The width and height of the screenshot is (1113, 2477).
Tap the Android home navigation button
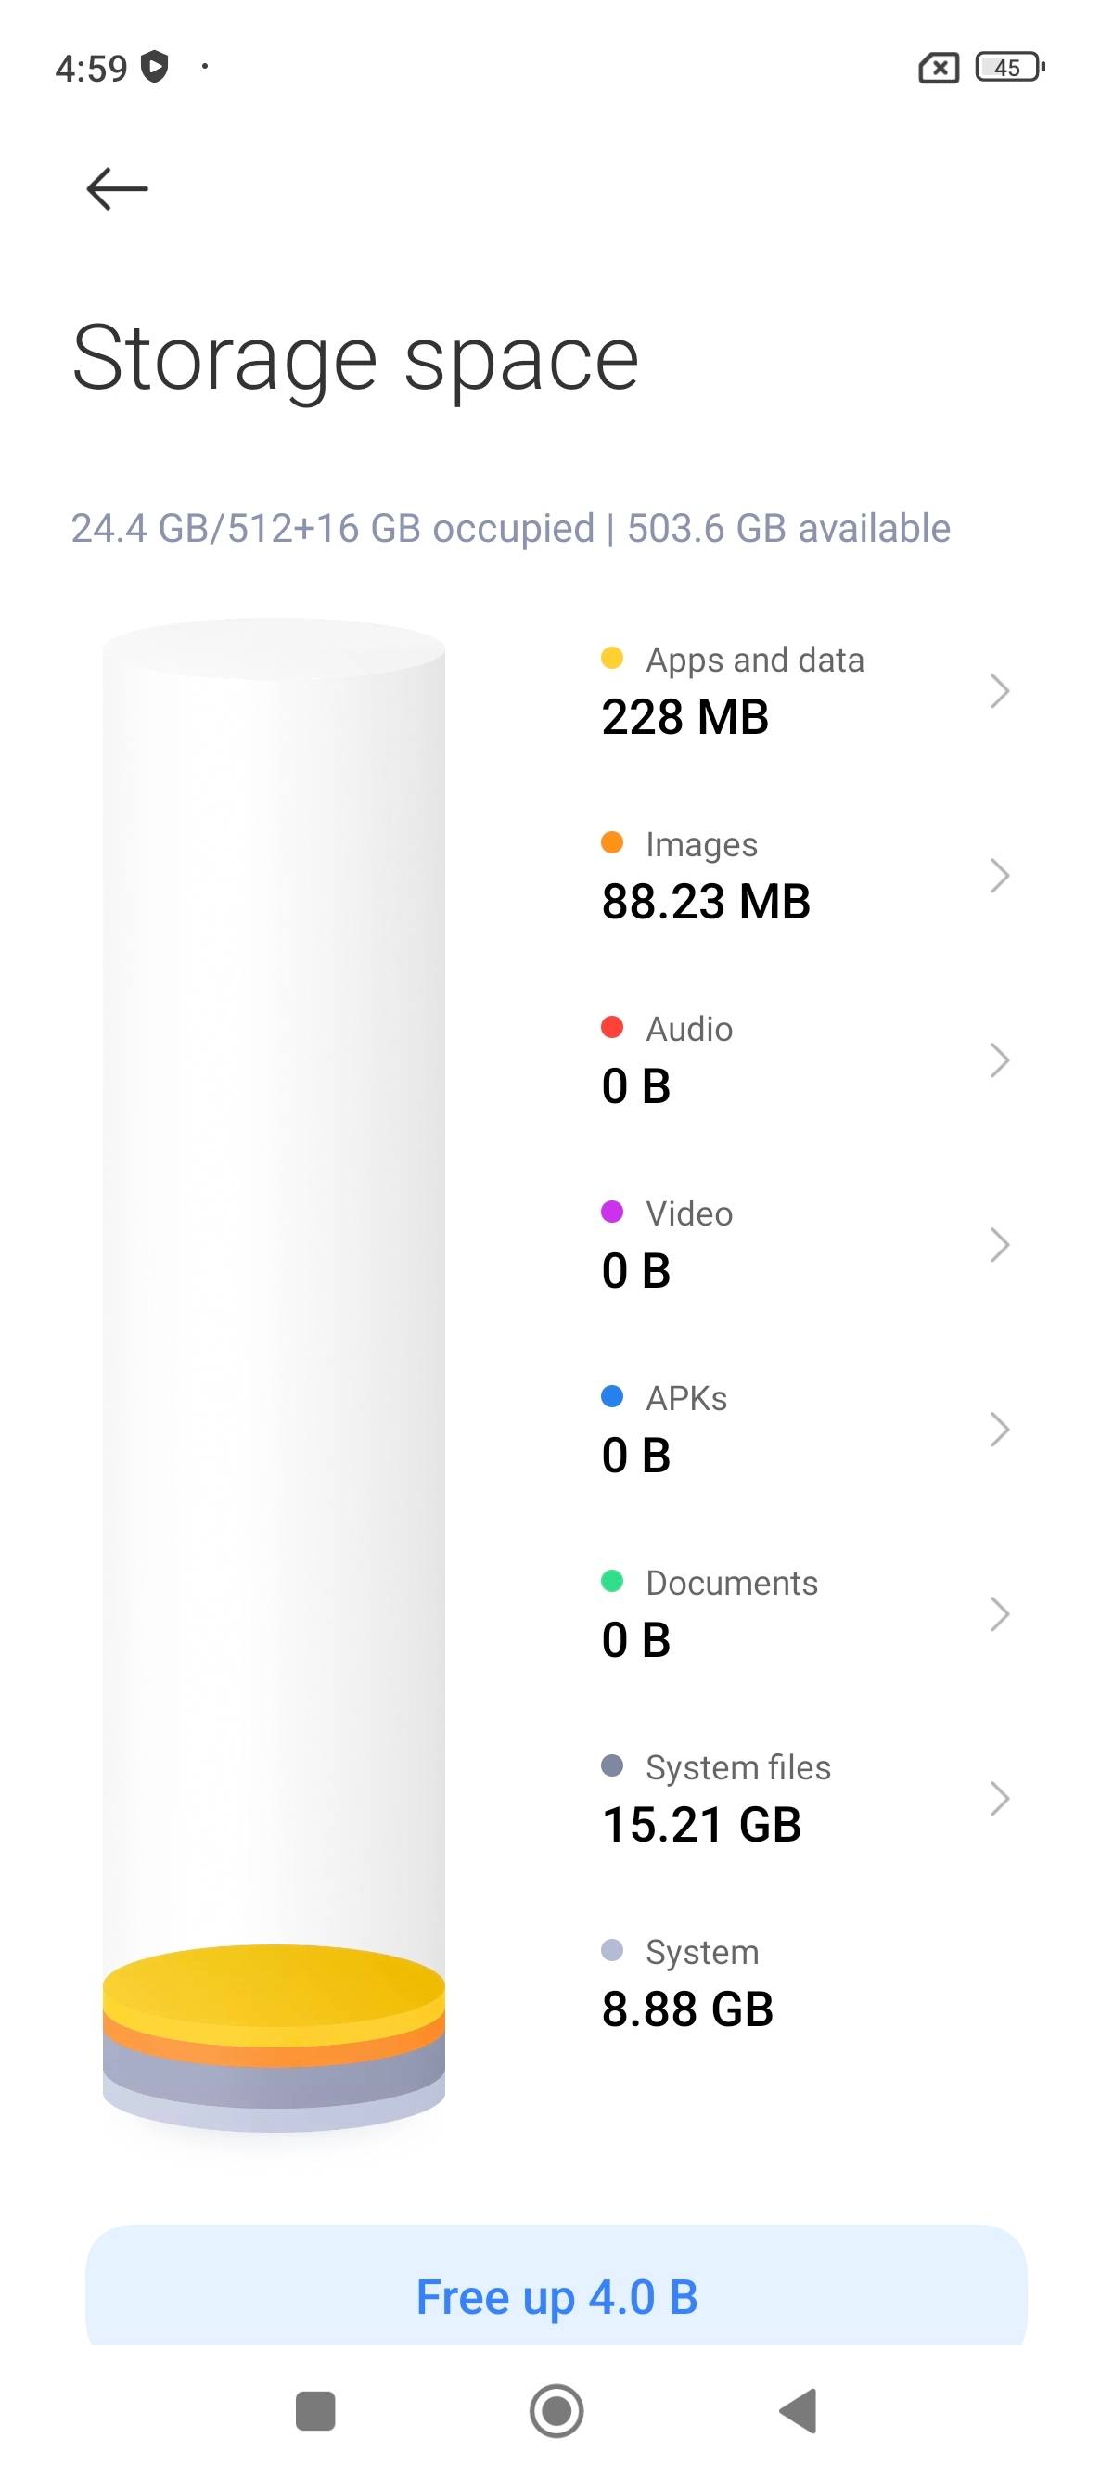point(556,2410)
